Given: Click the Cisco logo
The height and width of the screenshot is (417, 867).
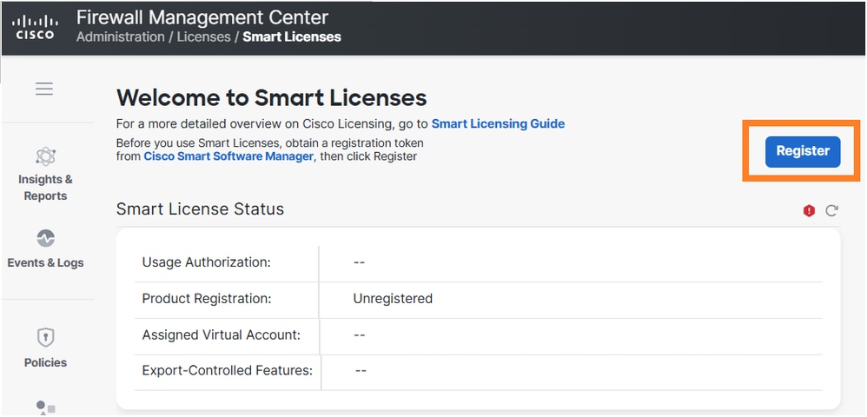Looking at the screenshot, I should pos(35,27).
